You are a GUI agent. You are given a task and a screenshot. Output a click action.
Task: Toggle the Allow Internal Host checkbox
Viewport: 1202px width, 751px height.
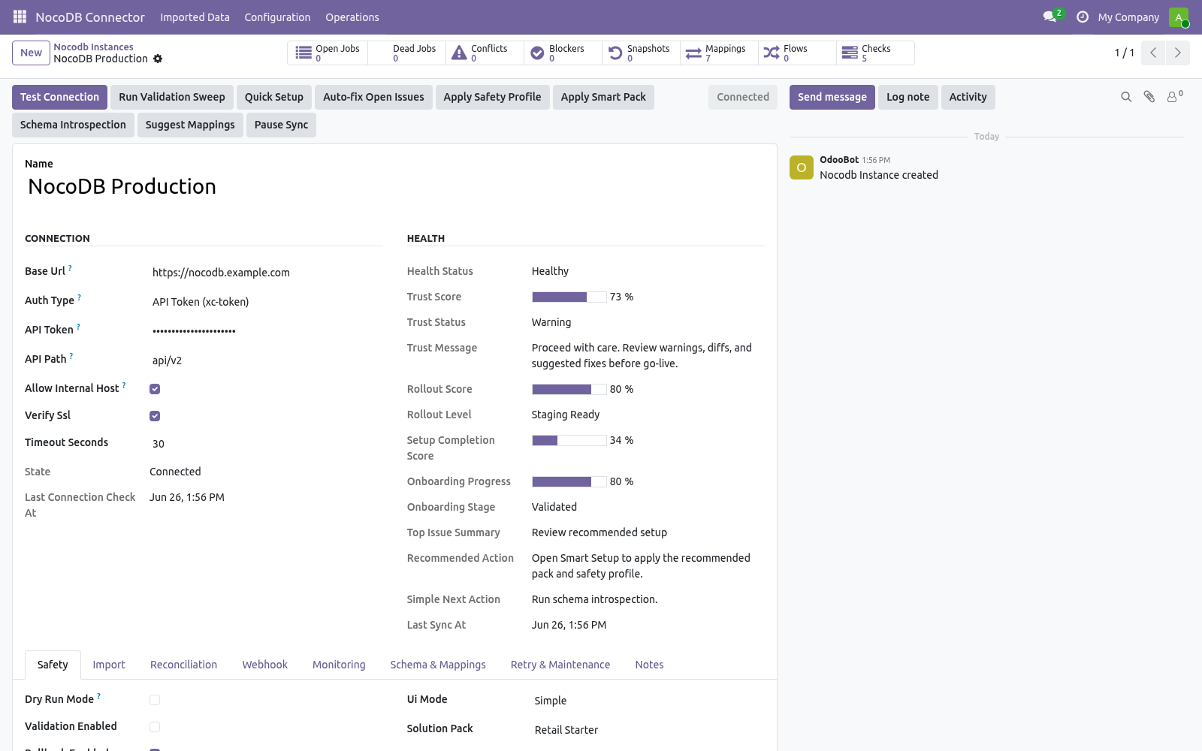click(155, 389)
